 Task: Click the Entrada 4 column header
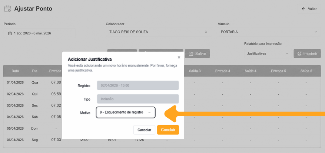(x=223, y=71)
